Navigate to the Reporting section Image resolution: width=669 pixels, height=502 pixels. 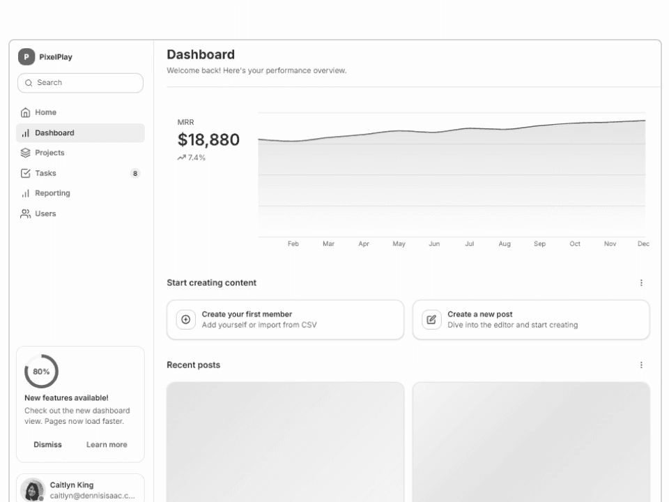click(x=52, y=193)
